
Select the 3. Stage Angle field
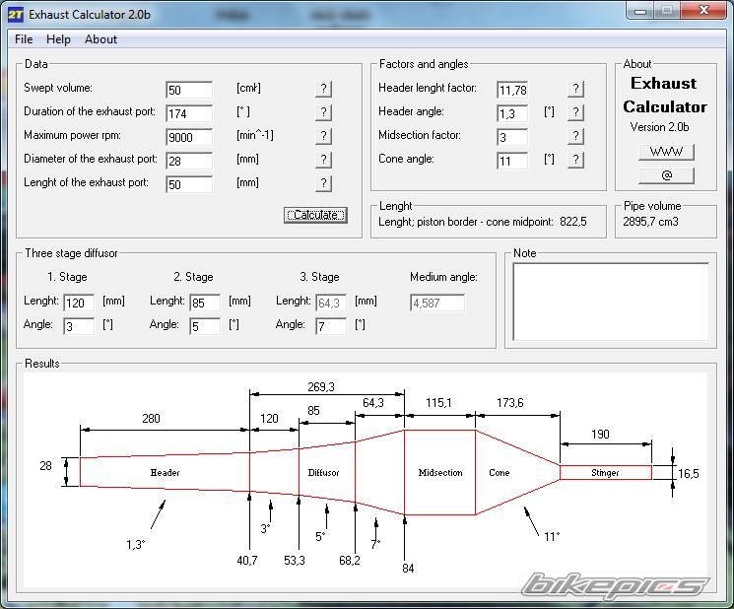[x=330, y=326]
